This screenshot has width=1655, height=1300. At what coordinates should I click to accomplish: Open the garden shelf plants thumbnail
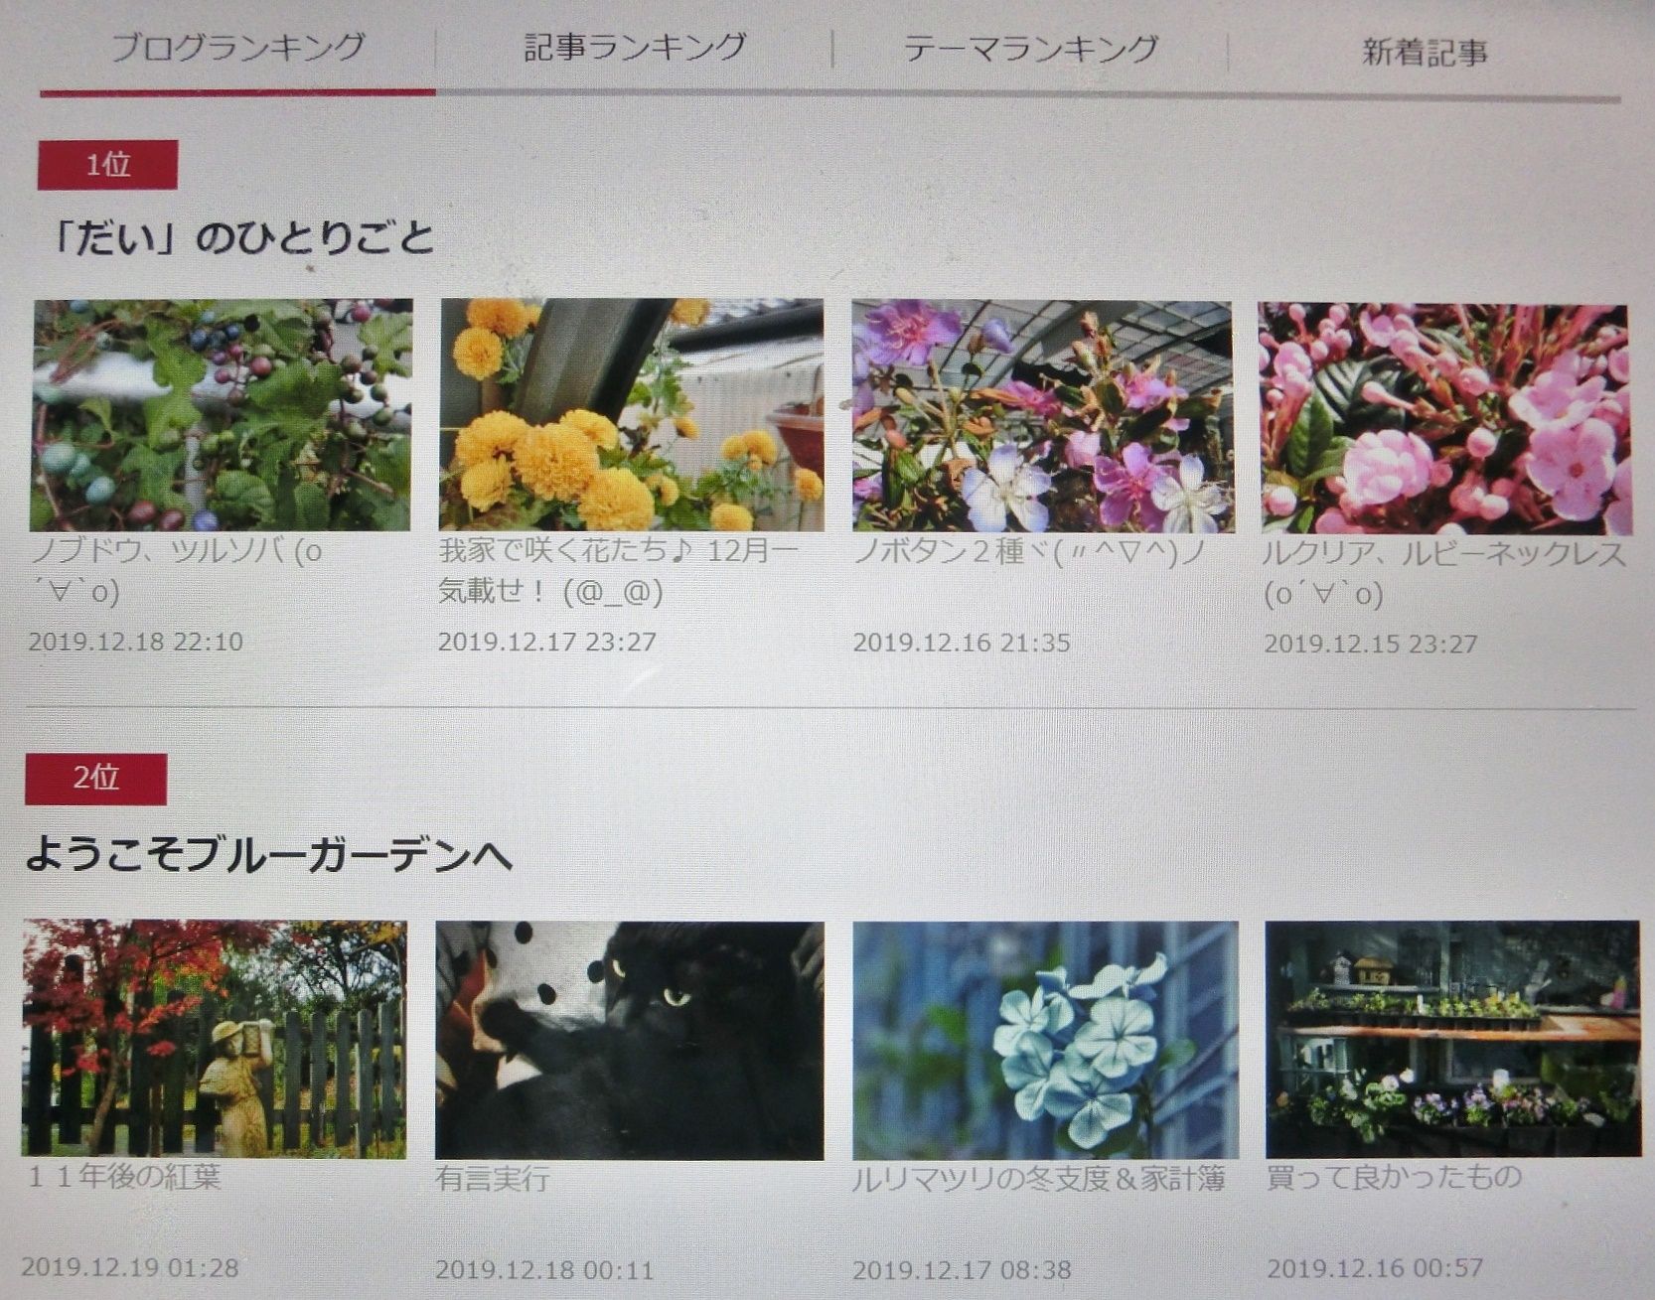pos(1452,1038)
